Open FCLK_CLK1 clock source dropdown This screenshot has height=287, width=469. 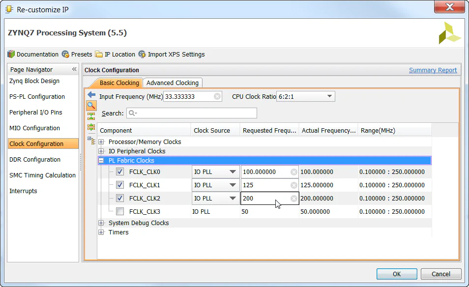[233, 185]
